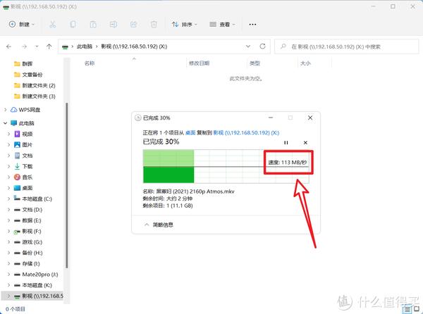Select the 视频 library icon
This screenshot has width=423, height=314.
pos(17,134)
